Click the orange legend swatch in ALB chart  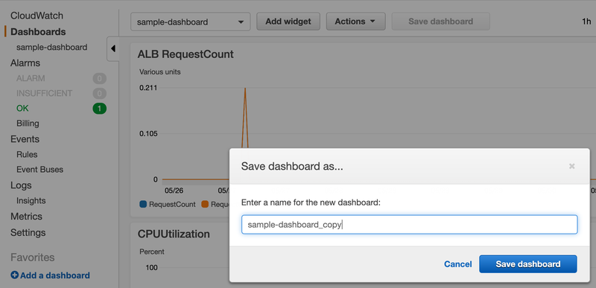point(205,204)
